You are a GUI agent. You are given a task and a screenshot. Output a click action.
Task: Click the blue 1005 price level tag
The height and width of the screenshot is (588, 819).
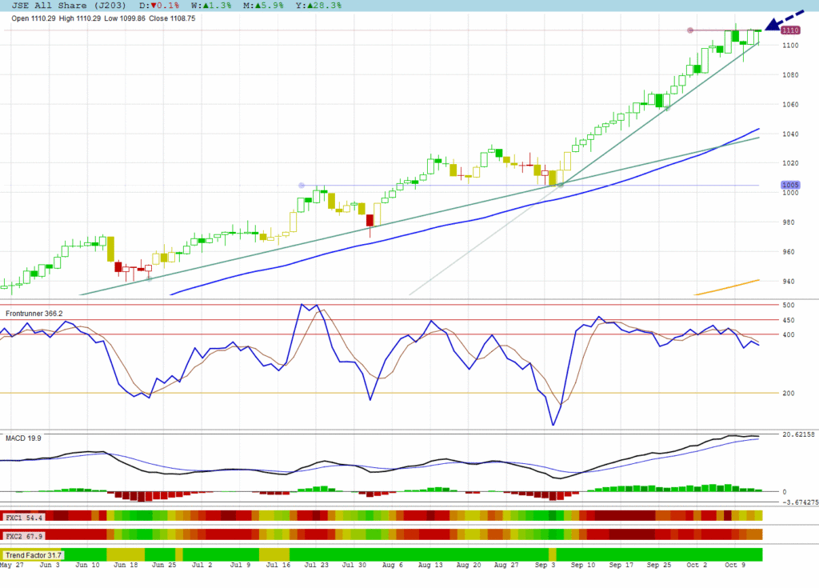click(x=790, y=186)
